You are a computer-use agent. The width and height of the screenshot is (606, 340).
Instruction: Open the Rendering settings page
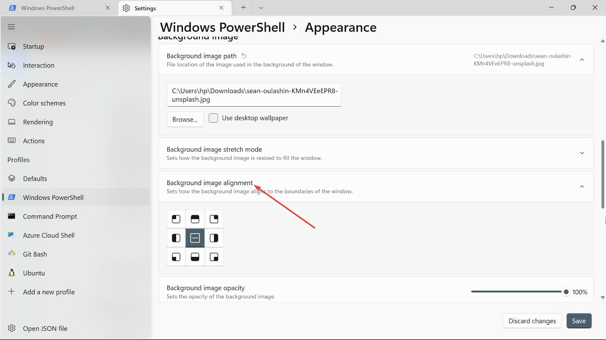(76, 122)
